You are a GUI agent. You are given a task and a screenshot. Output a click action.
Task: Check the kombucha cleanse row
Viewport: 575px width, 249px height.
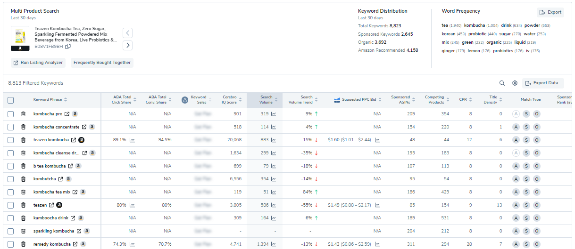coord(11,153)
